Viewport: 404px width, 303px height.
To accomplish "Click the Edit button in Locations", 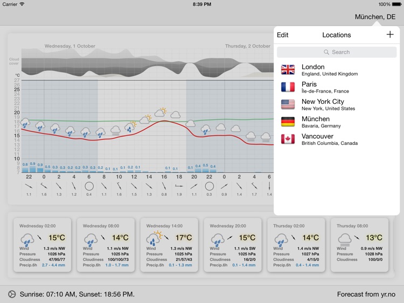I will pyautogui.click(x=282, y=35).
